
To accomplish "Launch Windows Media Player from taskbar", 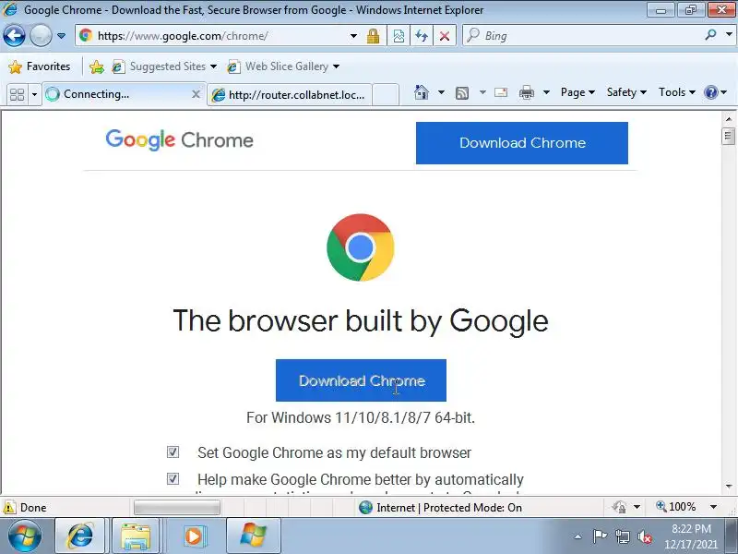I will tap(193, 536).
